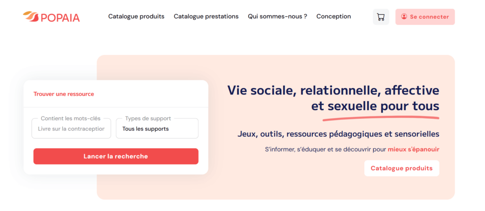Image resolution: width=485 pixels, height=211 pixels.
Task: Click the POPAIA wordmark text
Action: [60, 18]
